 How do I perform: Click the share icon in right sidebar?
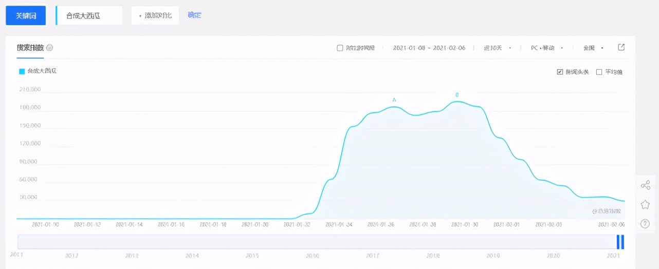tap(646, 185)
